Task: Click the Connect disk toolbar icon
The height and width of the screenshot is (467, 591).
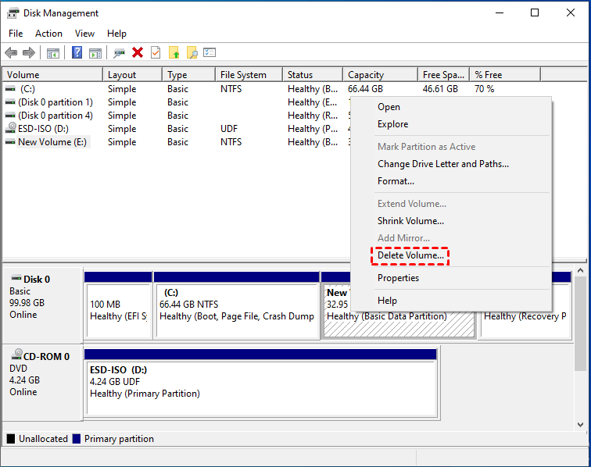Action: [119, 52]
